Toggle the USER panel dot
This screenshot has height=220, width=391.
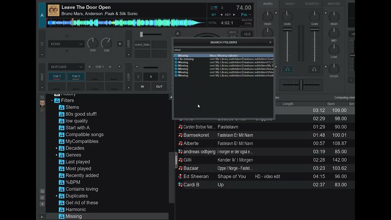coord(129,55)
